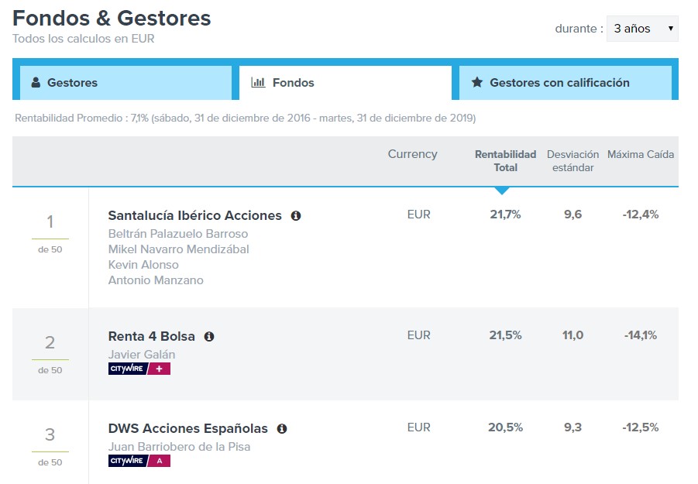Click the bar chart icon on Fondos tab

[258, 82]
